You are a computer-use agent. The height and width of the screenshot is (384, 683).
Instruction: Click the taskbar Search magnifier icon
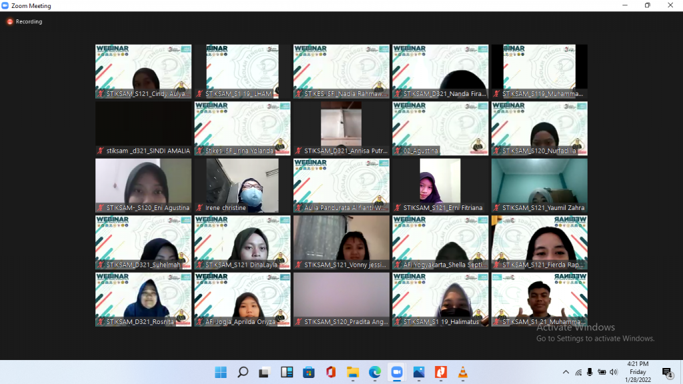pyautogui.click(x=243, y=372)
